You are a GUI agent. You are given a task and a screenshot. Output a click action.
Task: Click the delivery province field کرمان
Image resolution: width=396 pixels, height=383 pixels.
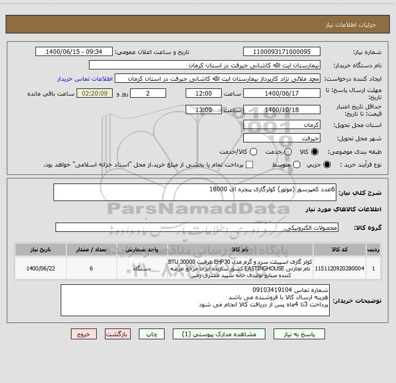coord(282,125)
